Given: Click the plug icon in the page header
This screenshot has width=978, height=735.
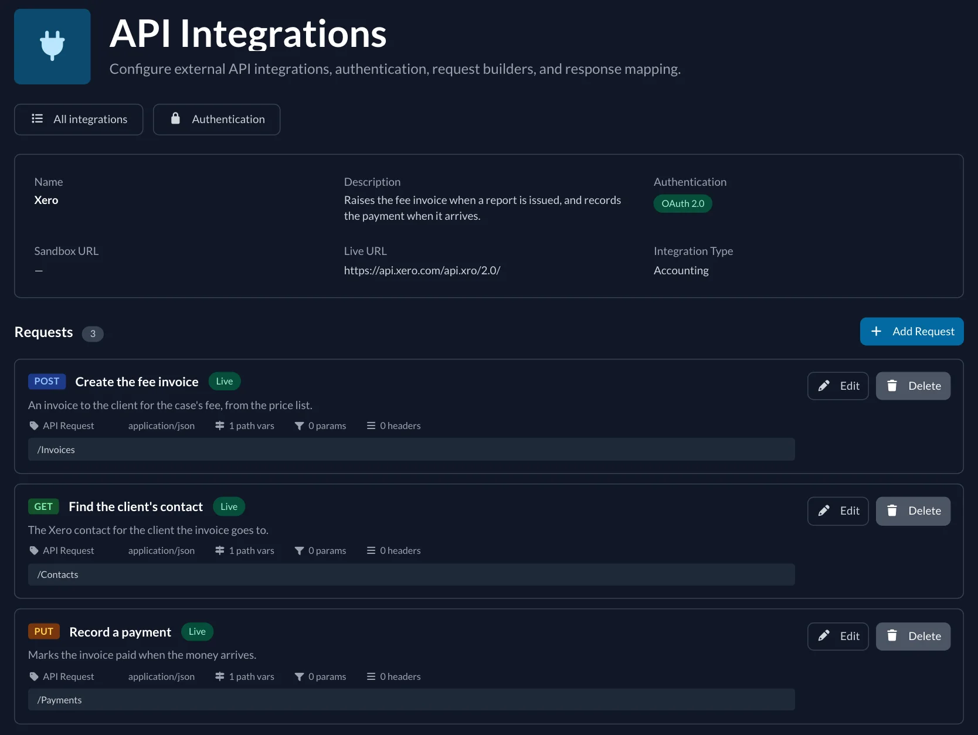Looking at the screenshot, I should [52, 46].
